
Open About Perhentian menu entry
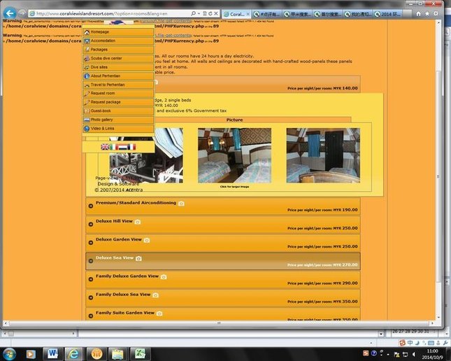[x=118, y=76]
